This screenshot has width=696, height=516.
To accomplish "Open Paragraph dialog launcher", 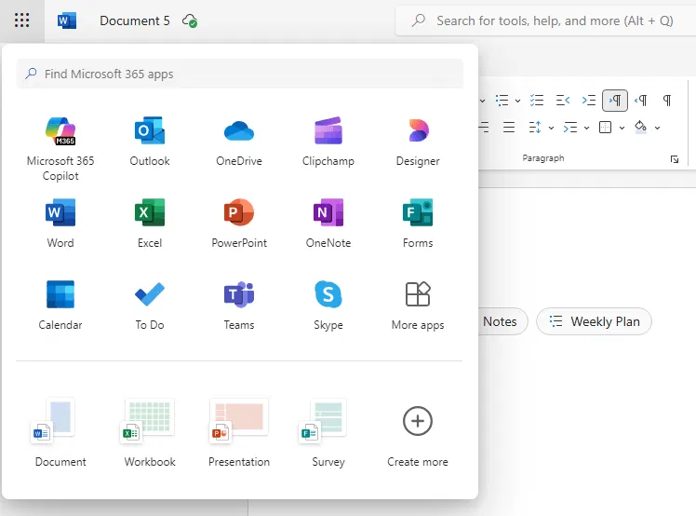I will coord(675,159).
